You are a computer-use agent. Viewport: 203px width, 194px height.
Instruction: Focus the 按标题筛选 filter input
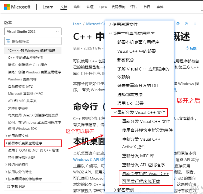(x=33, y=41)
